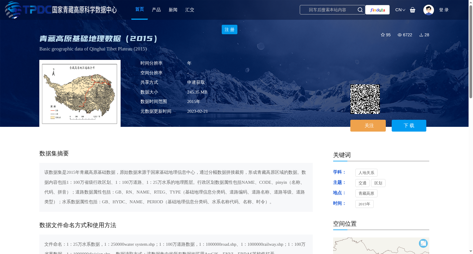The image size is (473, 254).
Task: Click the TPDC globe logo
Action: [x=13, y=10]
